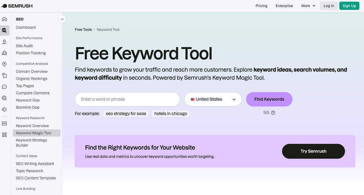Open the United States country dropdown
Viewport: 364px width, 195px height.
[x=213, y=99]
